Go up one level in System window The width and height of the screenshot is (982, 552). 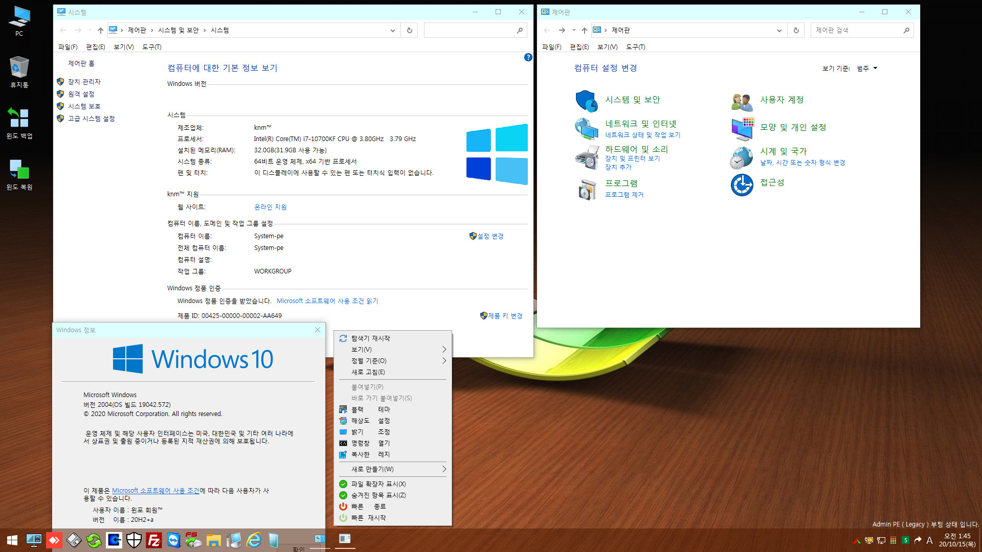[x=101, y=31]
